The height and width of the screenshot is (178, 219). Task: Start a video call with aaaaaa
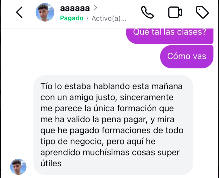pyautogui.click(x=175, y=12)
